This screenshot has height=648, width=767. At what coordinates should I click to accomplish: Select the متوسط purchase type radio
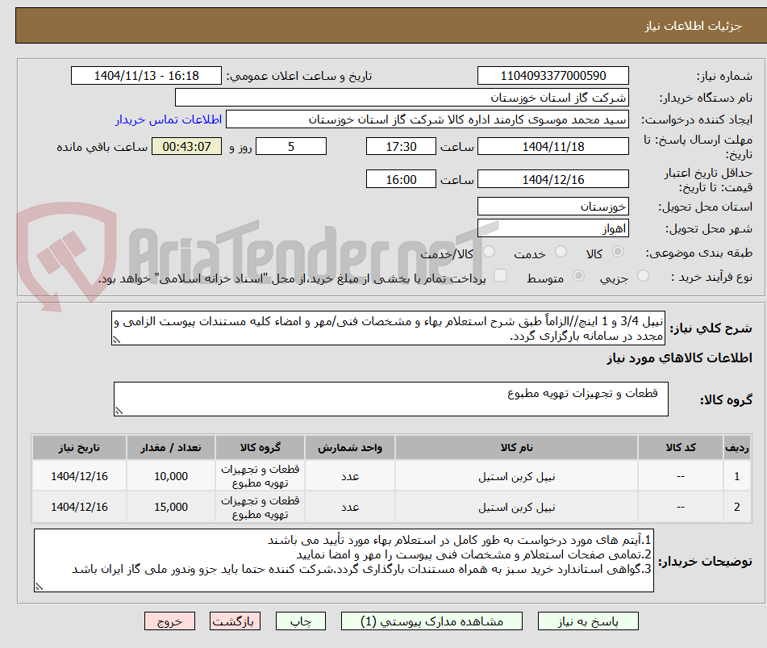click(x=578, y=275)
